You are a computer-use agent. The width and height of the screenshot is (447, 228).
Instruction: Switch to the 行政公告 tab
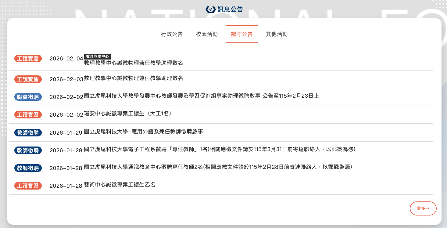point(172,34)
